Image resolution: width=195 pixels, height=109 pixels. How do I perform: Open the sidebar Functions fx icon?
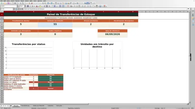click(193, 24)
